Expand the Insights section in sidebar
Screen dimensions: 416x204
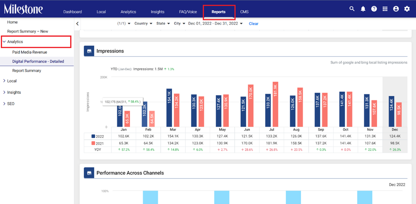[12, 92]
